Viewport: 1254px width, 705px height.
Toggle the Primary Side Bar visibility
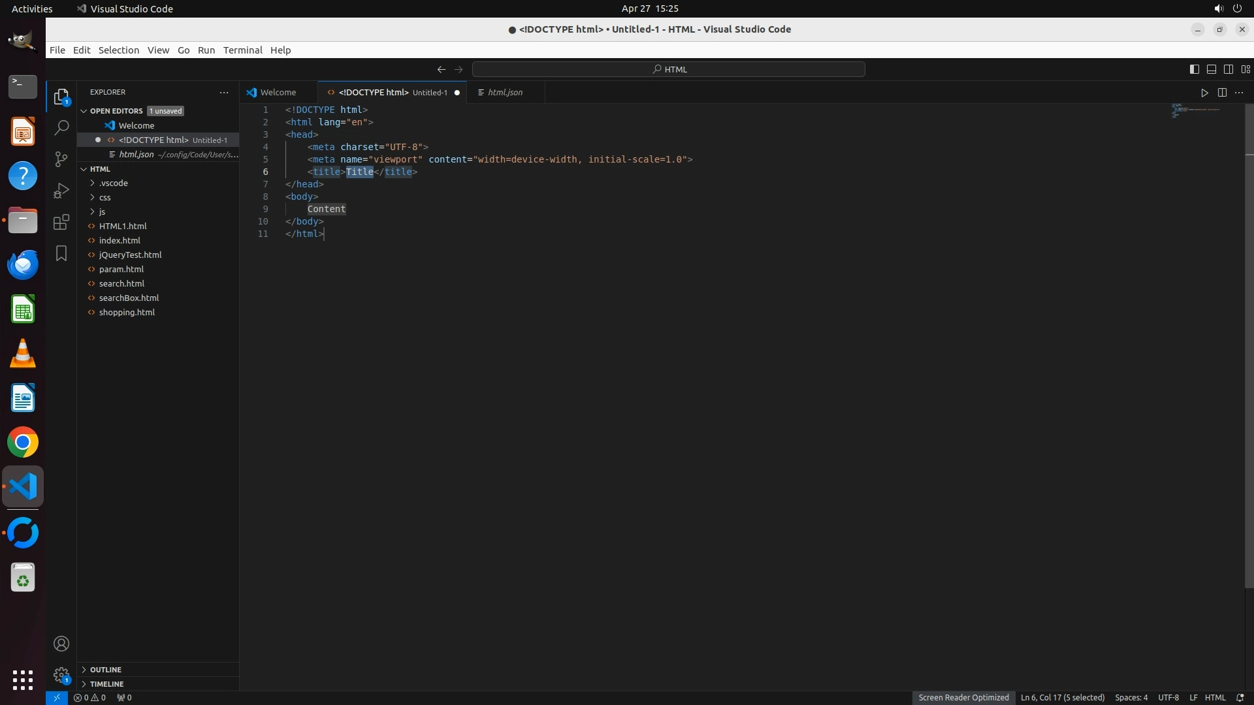click(1195, 69)
